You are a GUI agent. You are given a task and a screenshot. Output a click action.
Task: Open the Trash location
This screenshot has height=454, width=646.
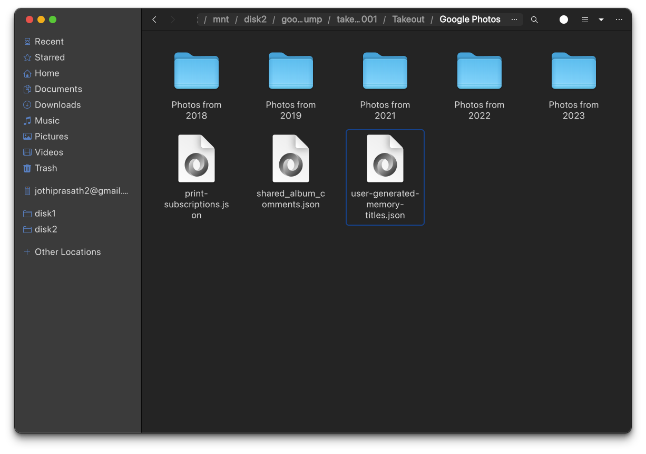[x=45, y=168]
